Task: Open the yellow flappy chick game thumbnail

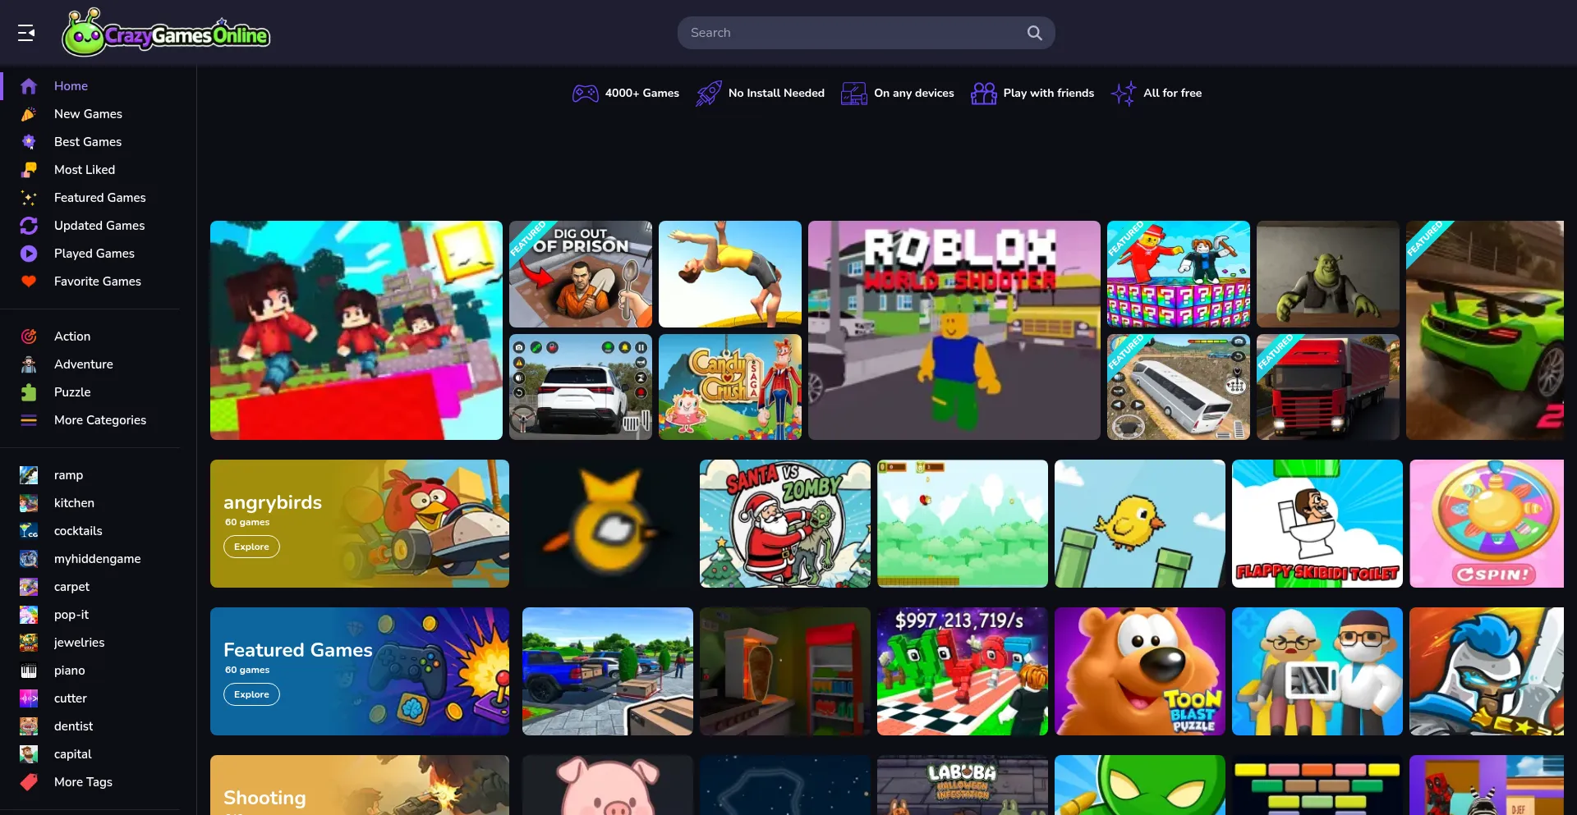Action: (x=1140, y=524)
